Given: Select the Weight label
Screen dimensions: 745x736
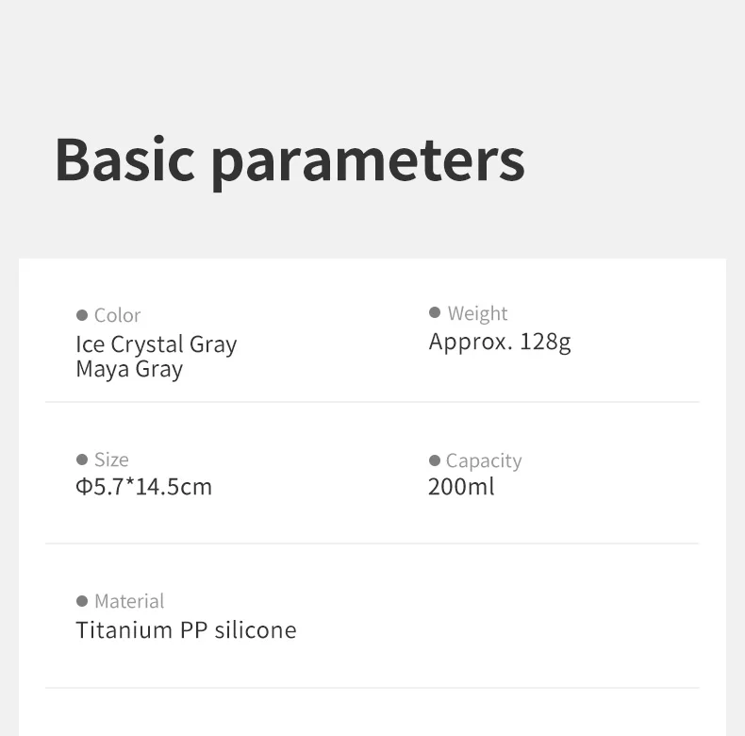Looking at the screenshot, I should [477, 314].
